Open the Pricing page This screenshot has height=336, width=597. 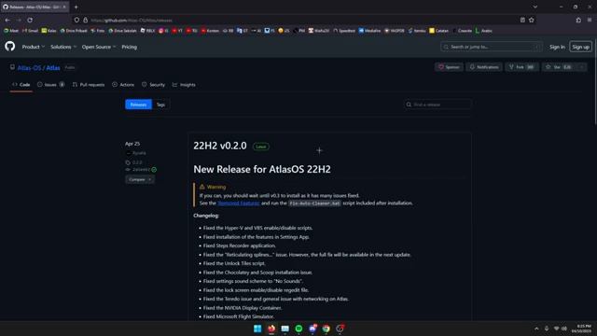129,47
